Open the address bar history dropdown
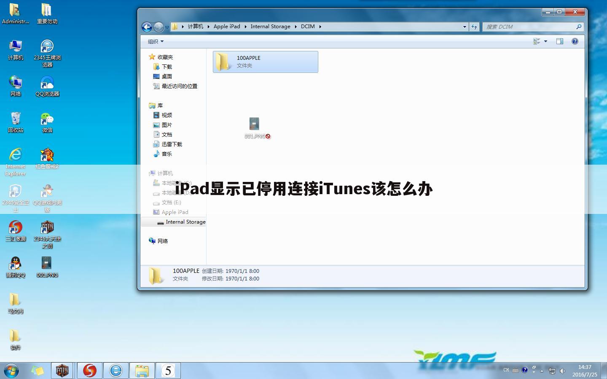 tap(465, 27)
